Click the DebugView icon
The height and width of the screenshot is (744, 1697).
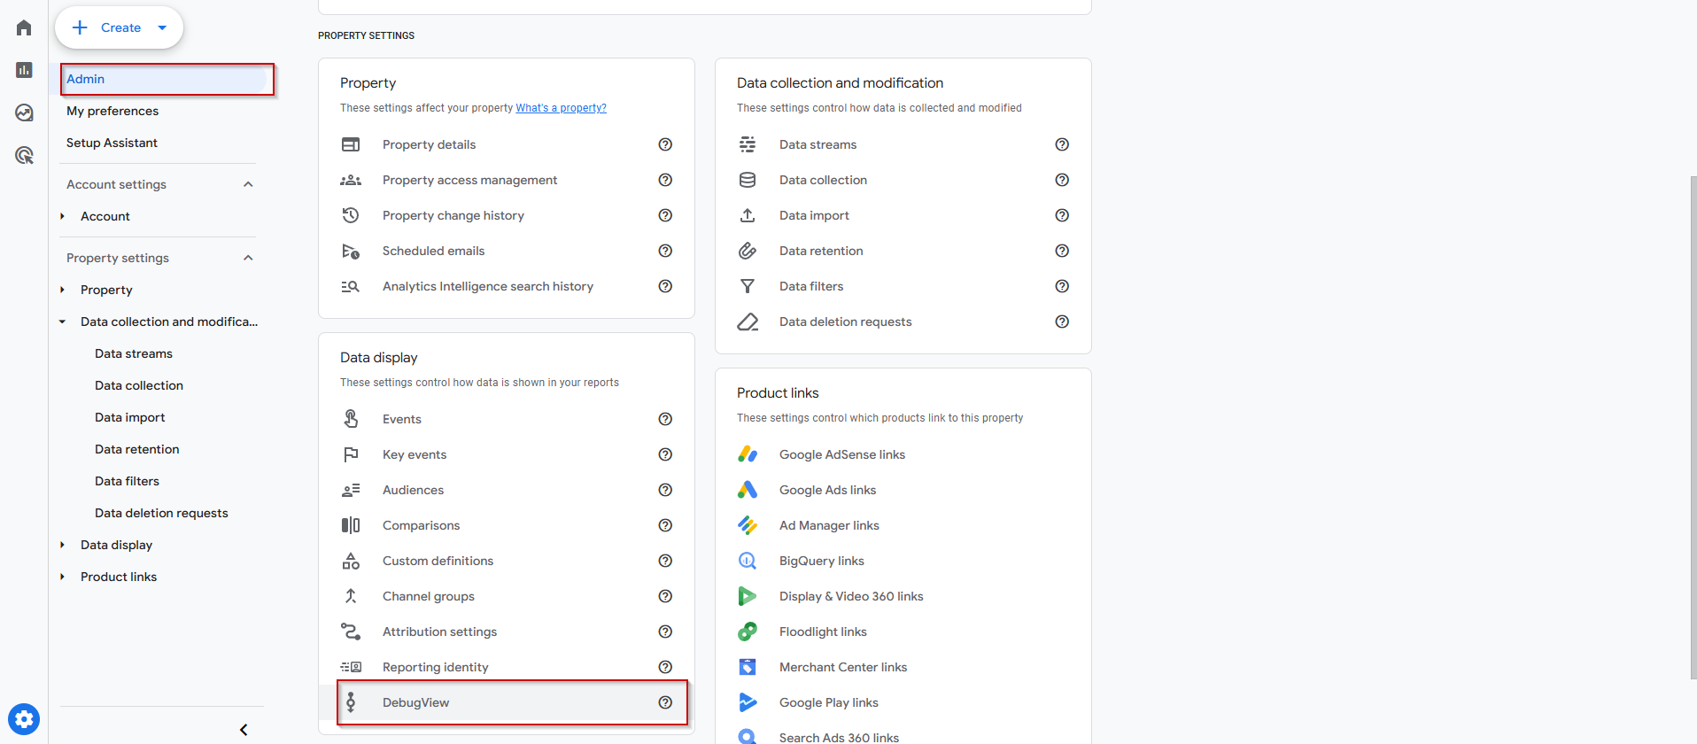[x=351, y=702]
